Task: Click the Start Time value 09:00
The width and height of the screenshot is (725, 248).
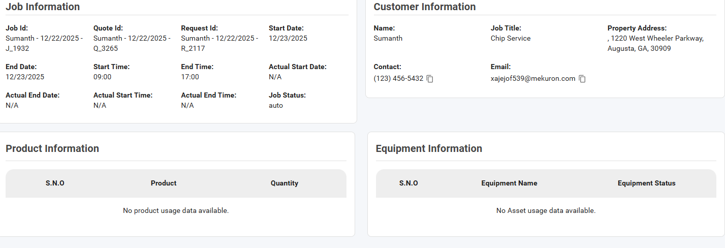Action: [102, 77]
